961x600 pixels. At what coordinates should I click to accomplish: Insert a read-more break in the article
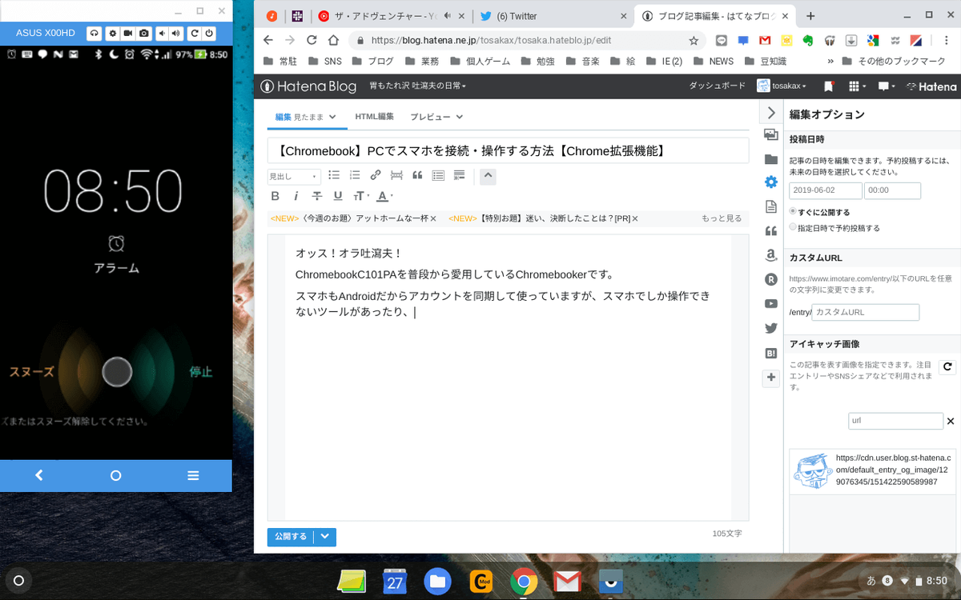pyautogui.click(x=396, y=175)
